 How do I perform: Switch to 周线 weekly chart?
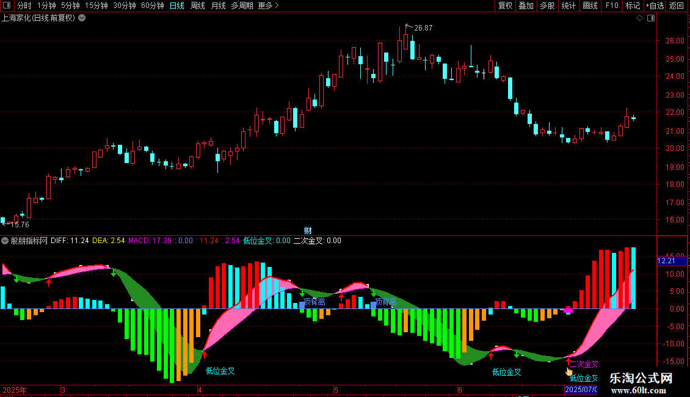pos(198,5)
